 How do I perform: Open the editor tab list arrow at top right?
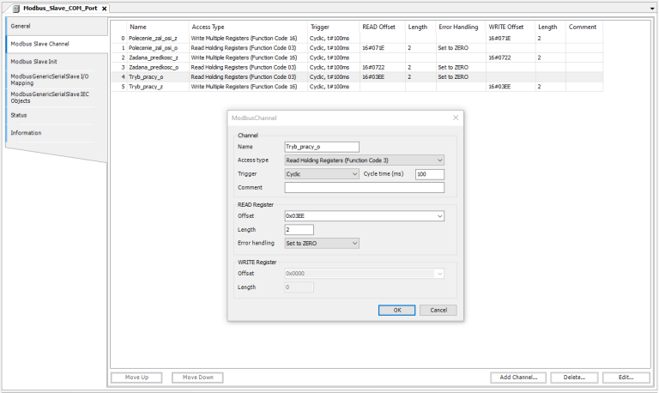click(x=652, y=8)
